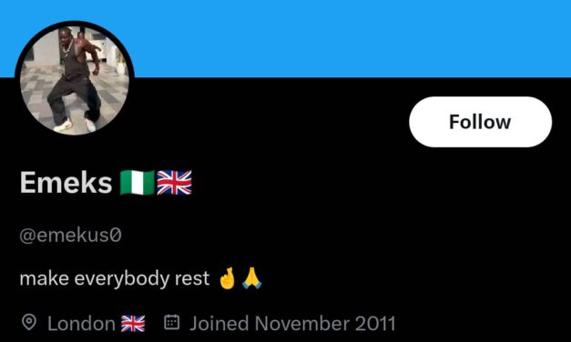Viewport: 571px width, 342px height.
Task: Click the word Follow inside the pill
Action: pyautogui.click(x=480, y=122)
